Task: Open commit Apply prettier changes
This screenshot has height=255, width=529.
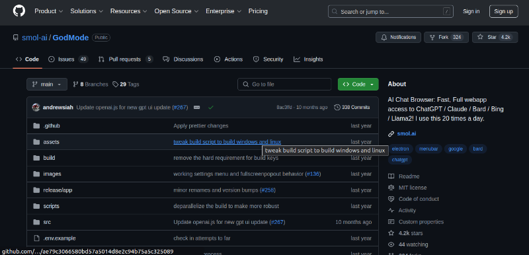Action: 201,126
